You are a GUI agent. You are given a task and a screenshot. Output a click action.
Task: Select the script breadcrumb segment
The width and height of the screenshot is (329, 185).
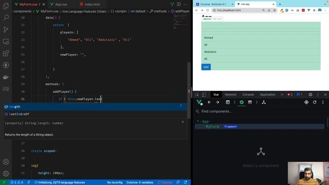pos(119,11)
